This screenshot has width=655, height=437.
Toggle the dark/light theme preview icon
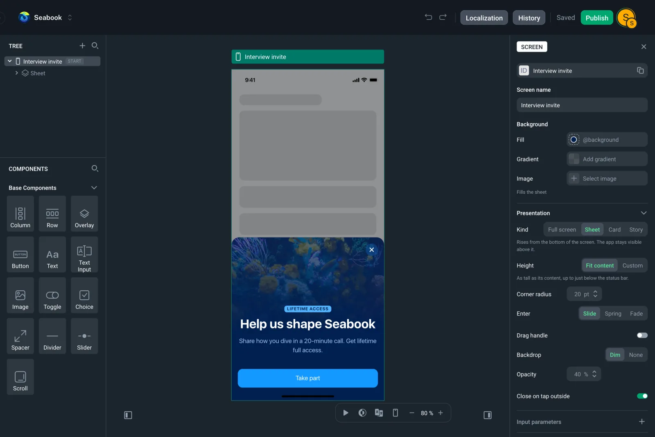(x=362, y=413)
